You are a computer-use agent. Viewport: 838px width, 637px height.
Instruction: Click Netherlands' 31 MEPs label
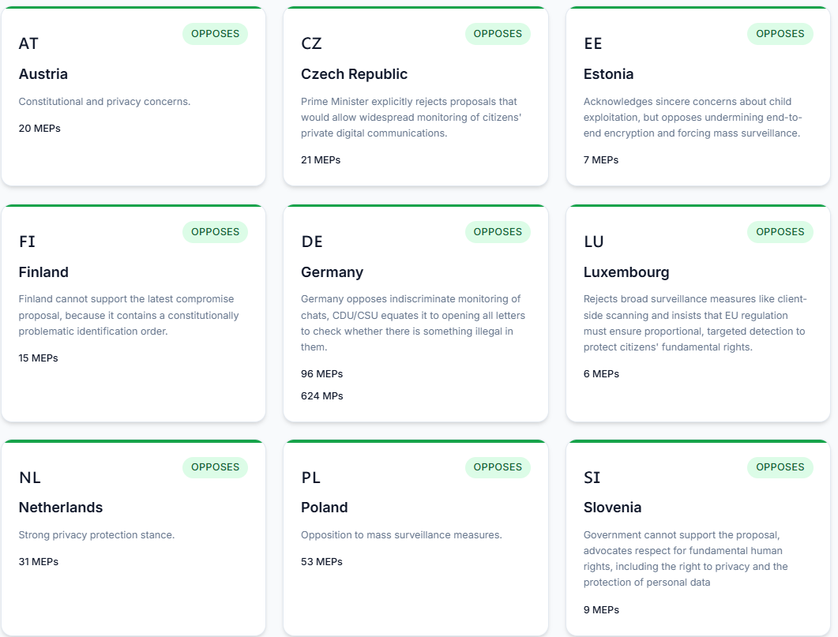tap(39, 562)
